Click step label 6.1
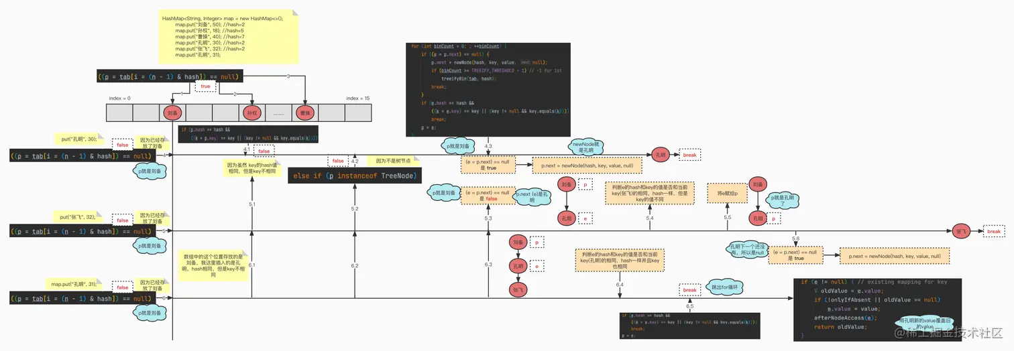1014x351 pixels. pos(251,265)
